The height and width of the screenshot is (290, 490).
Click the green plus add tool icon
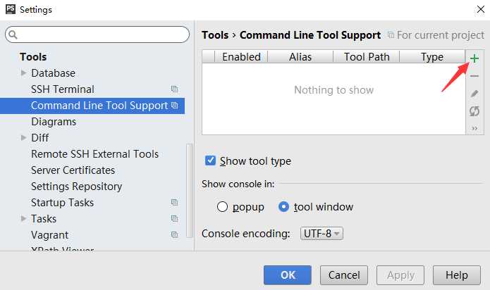click(x=474, y=58)
